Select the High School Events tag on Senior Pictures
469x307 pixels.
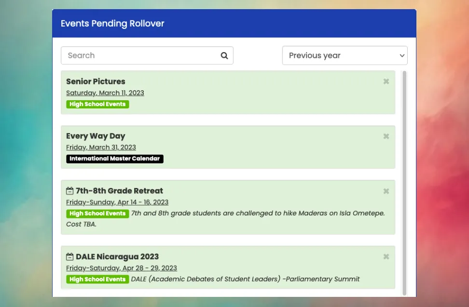[97, 104]
